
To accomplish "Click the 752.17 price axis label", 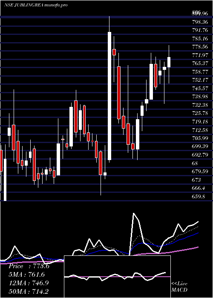I will click(x=200, y=80).
